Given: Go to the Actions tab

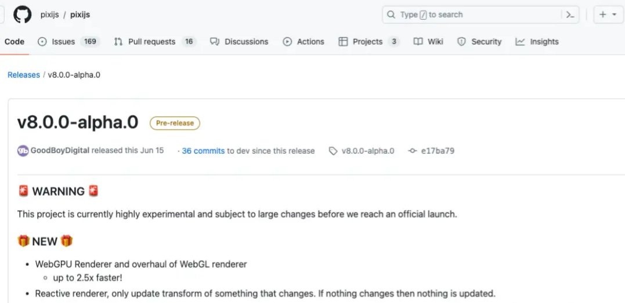Looking at the screenshot, I should 304,42.
